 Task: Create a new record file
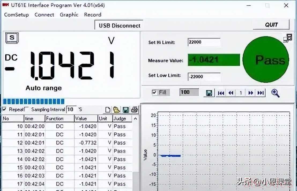point(108,110)
